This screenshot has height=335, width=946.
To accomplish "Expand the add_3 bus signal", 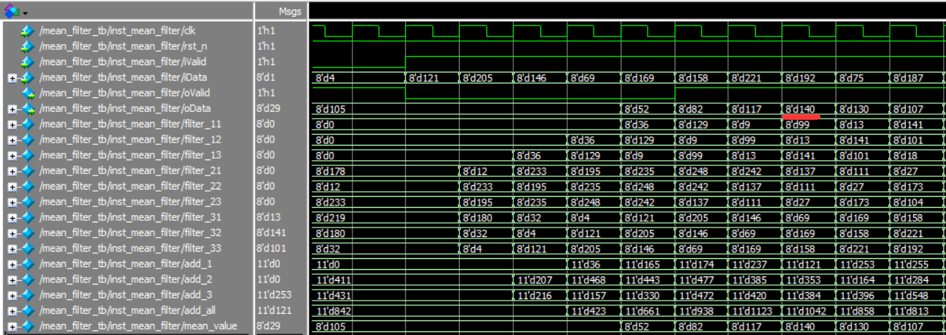I will [x=12, y=295].
